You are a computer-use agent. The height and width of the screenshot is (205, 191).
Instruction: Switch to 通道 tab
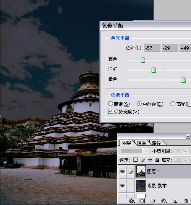pos(141,143)
